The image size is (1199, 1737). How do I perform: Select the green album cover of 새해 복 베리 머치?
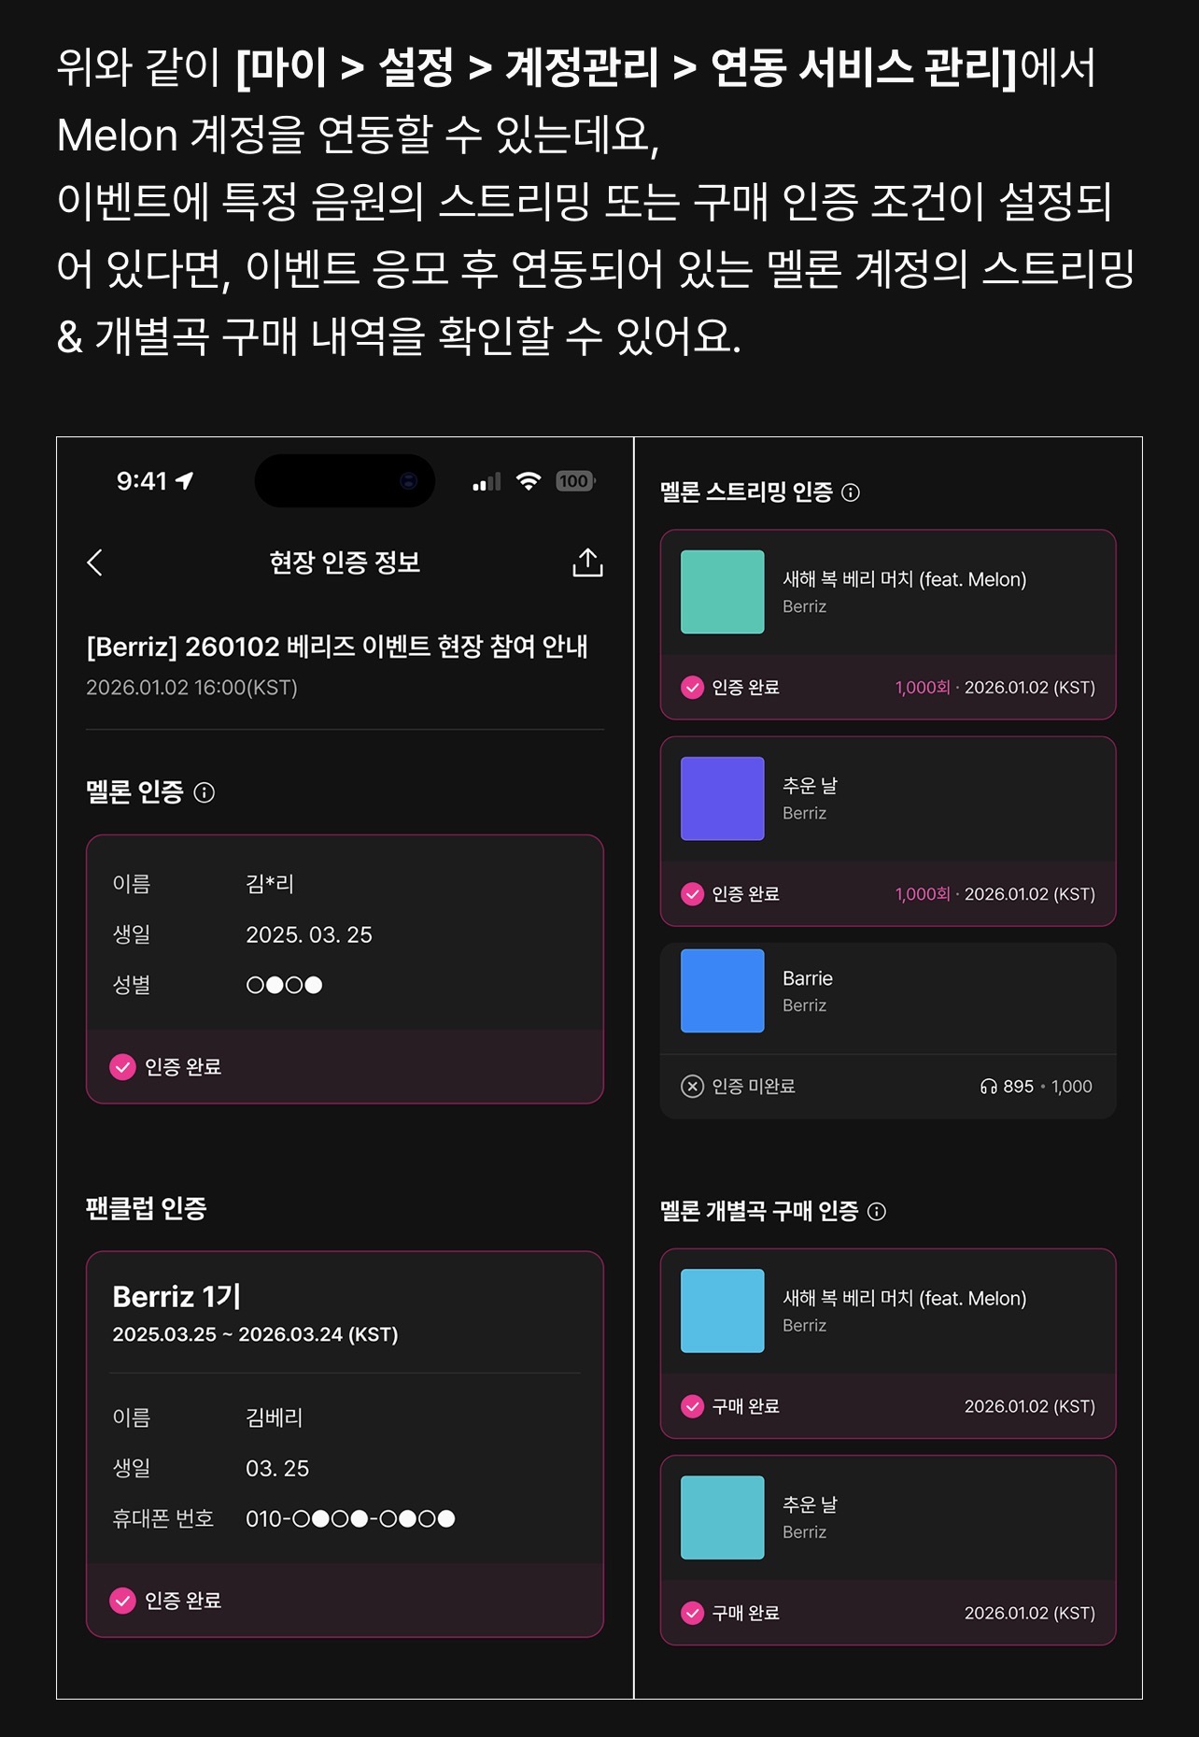pyautogui.click(x=722, y=591)
